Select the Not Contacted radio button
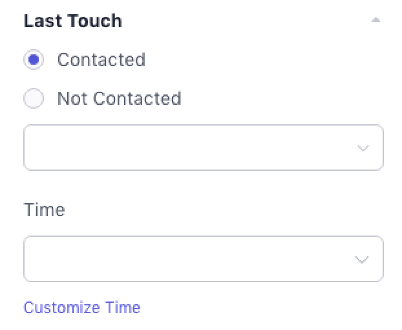The width and height of the screenshot is (402, 330). (x=34, y=99)
